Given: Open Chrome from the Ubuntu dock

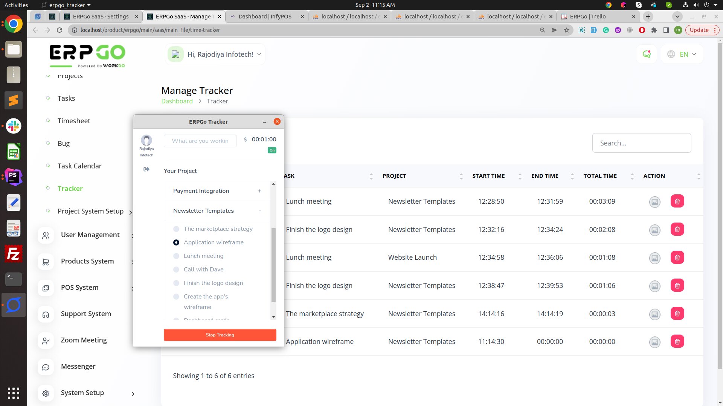Looking at the screenshot, I should click(14, 24).
